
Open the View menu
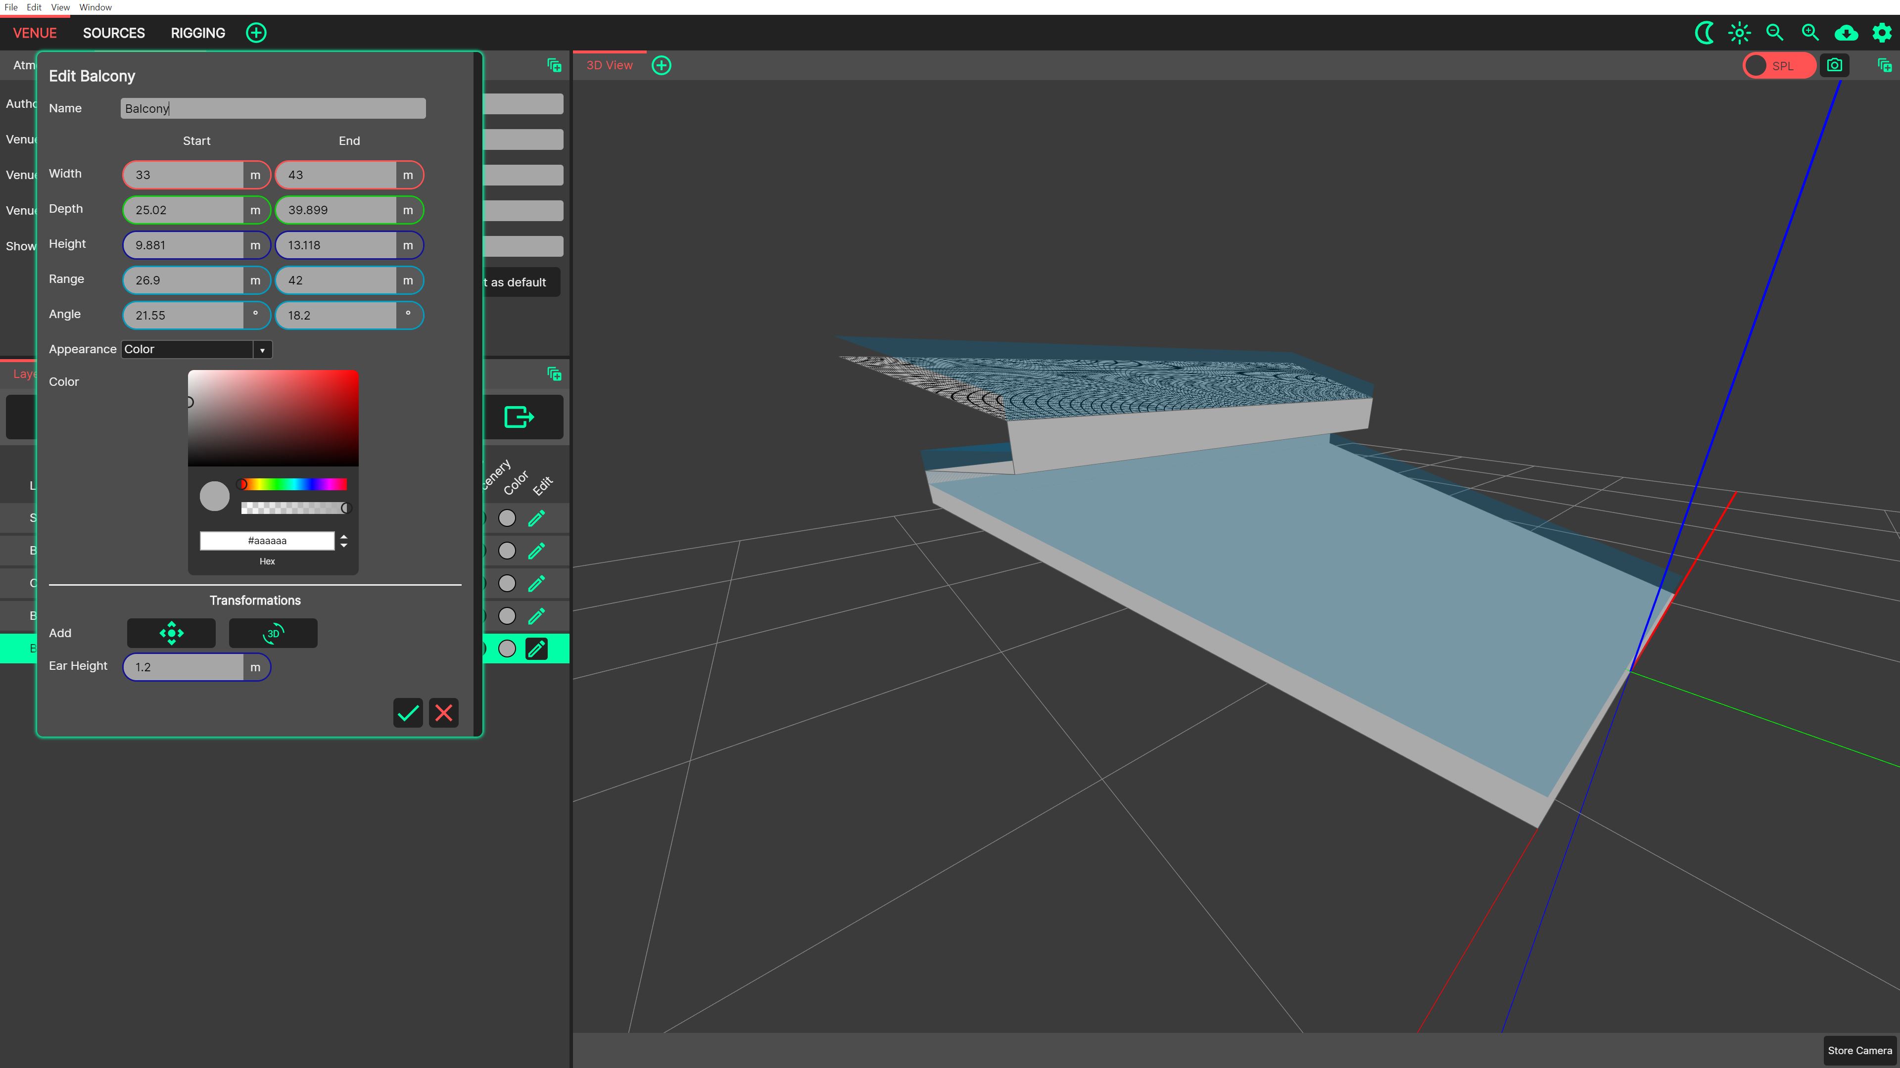[x=60, y=7]
